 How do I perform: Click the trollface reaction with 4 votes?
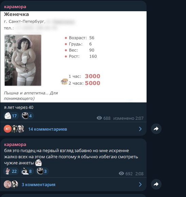[27, 116]
